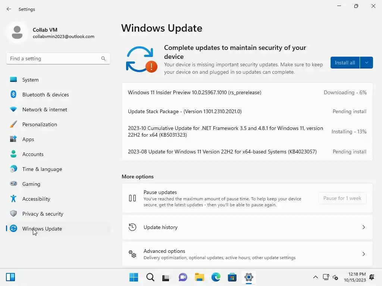
Task: Open the notification center bell
Action: [372, 277]
